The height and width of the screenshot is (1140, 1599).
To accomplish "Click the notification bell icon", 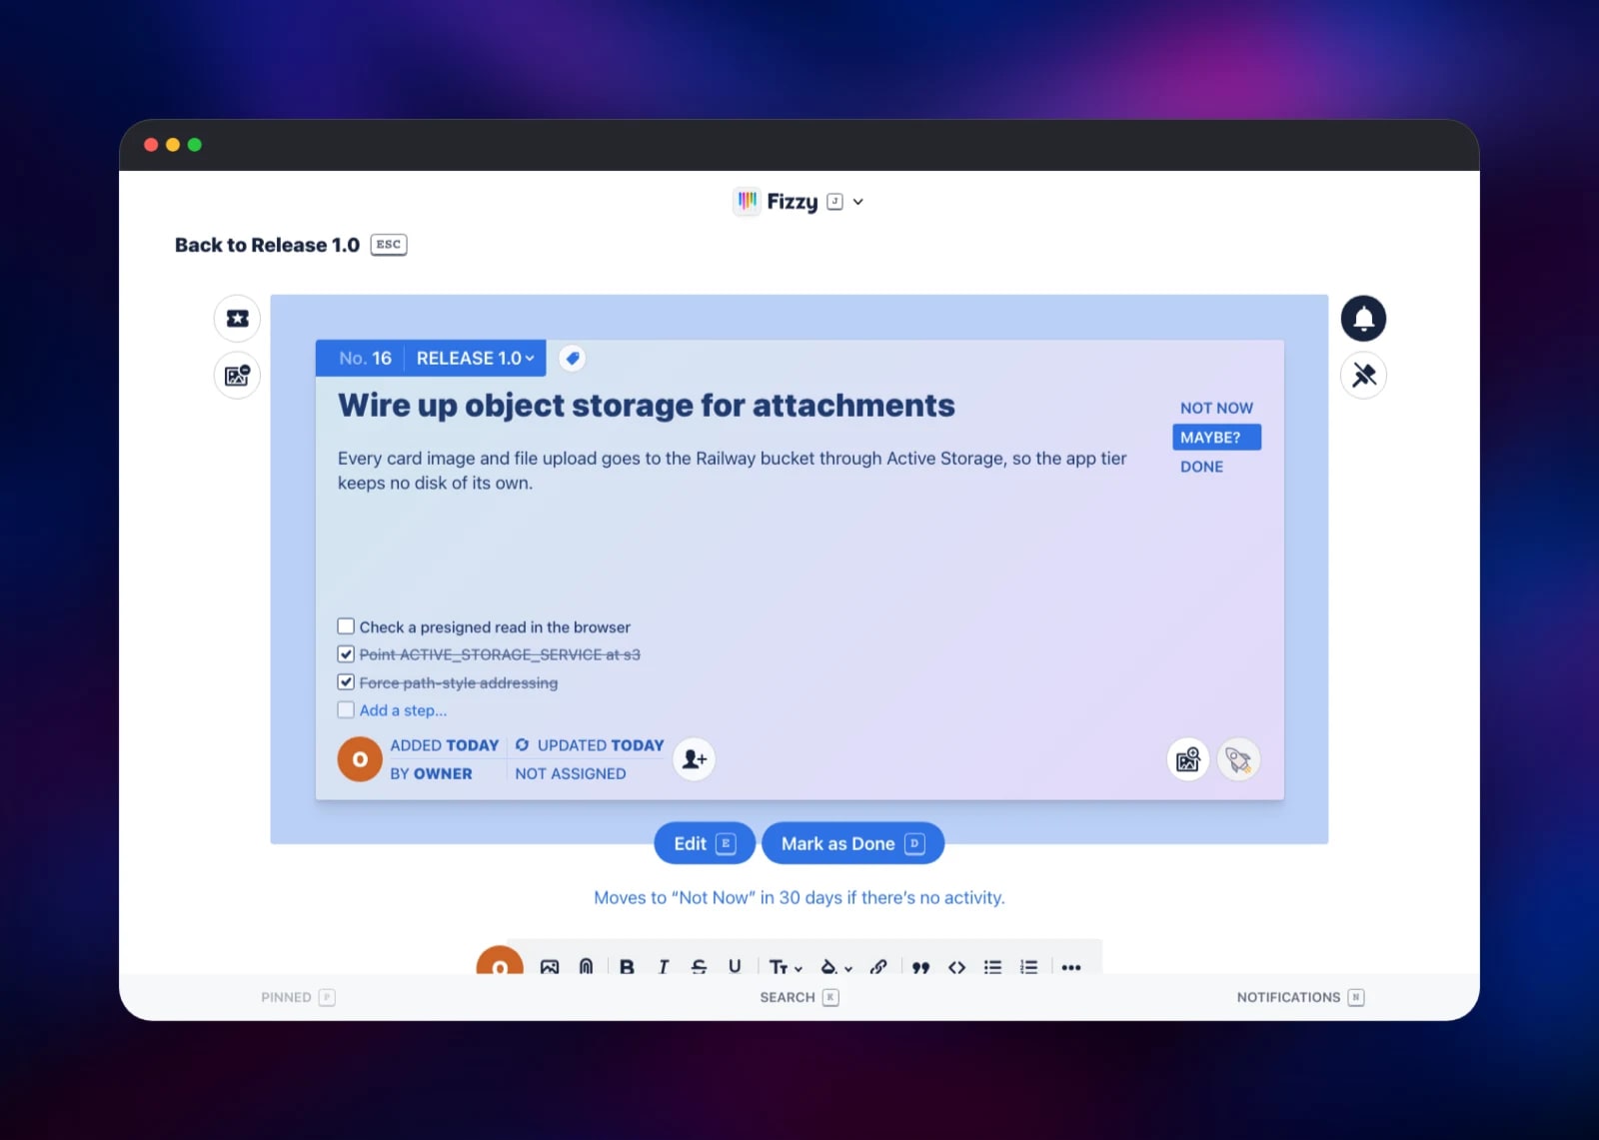I will tap(1363, 319).
